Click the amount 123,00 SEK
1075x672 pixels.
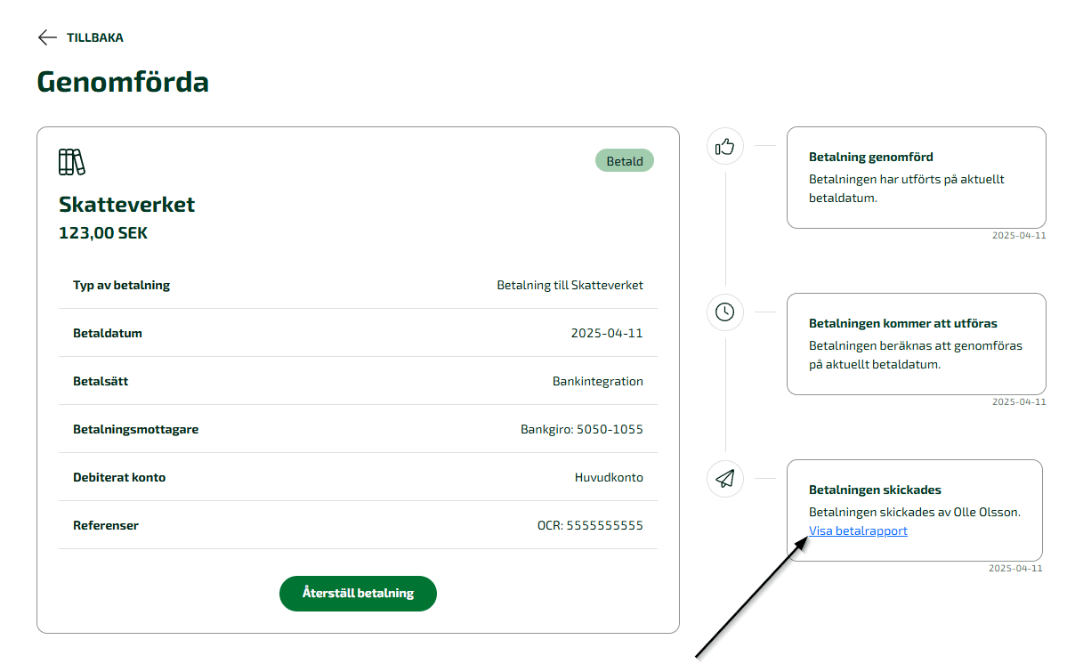point(103,234)
